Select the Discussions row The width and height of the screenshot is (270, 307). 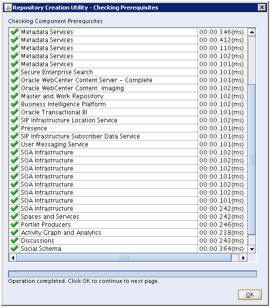[x=128, y=241]
